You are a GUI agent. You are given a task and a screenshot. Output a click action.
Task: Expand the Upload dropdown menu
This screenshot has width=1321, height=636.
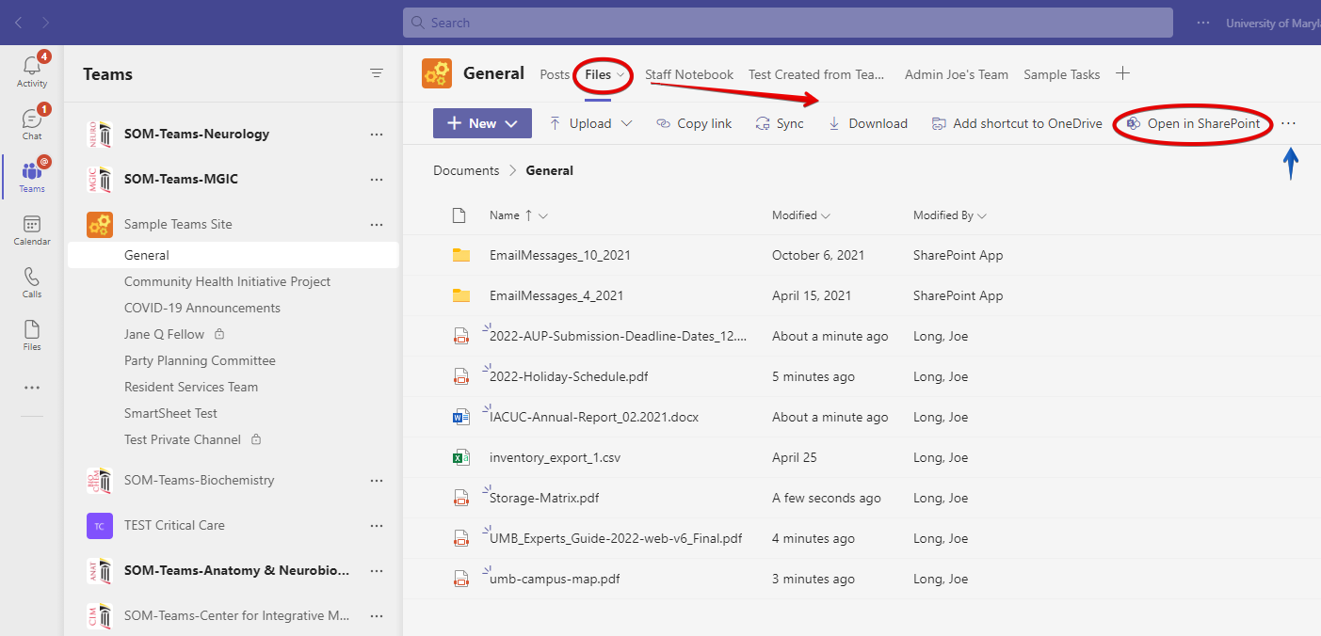click(626, 123)
